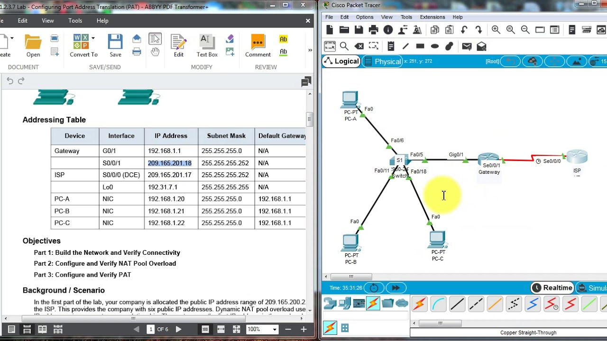Pick the Draw Ellipse tool in Packet Tracer
The height and width of the screenshot is (341, 607).
click(x=435, y=46)
